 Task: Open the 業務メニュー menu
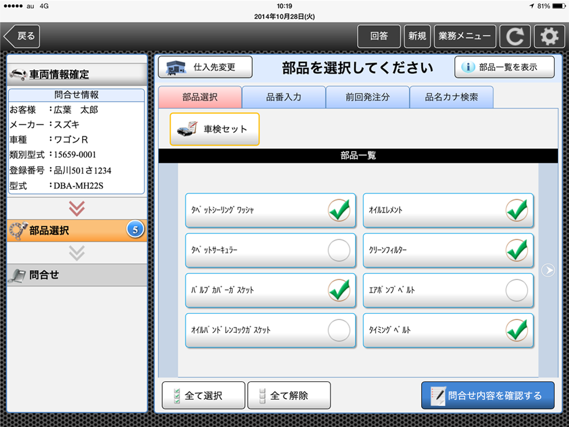pyautogui.click(x=465, y=37)
